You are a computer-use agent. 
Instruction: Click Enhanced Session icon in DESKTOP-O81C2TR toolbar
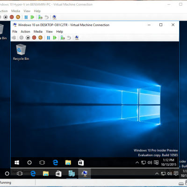[x=77, y=37]
